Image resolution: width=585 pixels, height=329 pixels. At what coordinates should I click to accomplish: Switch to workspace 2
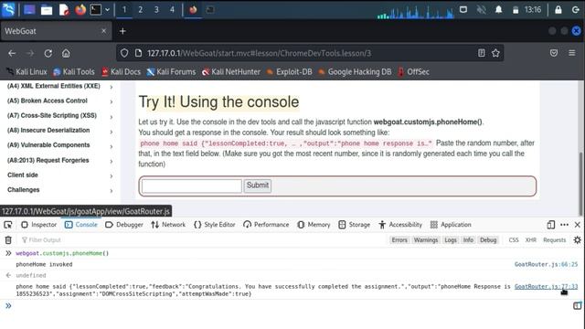tap(140, 10)
